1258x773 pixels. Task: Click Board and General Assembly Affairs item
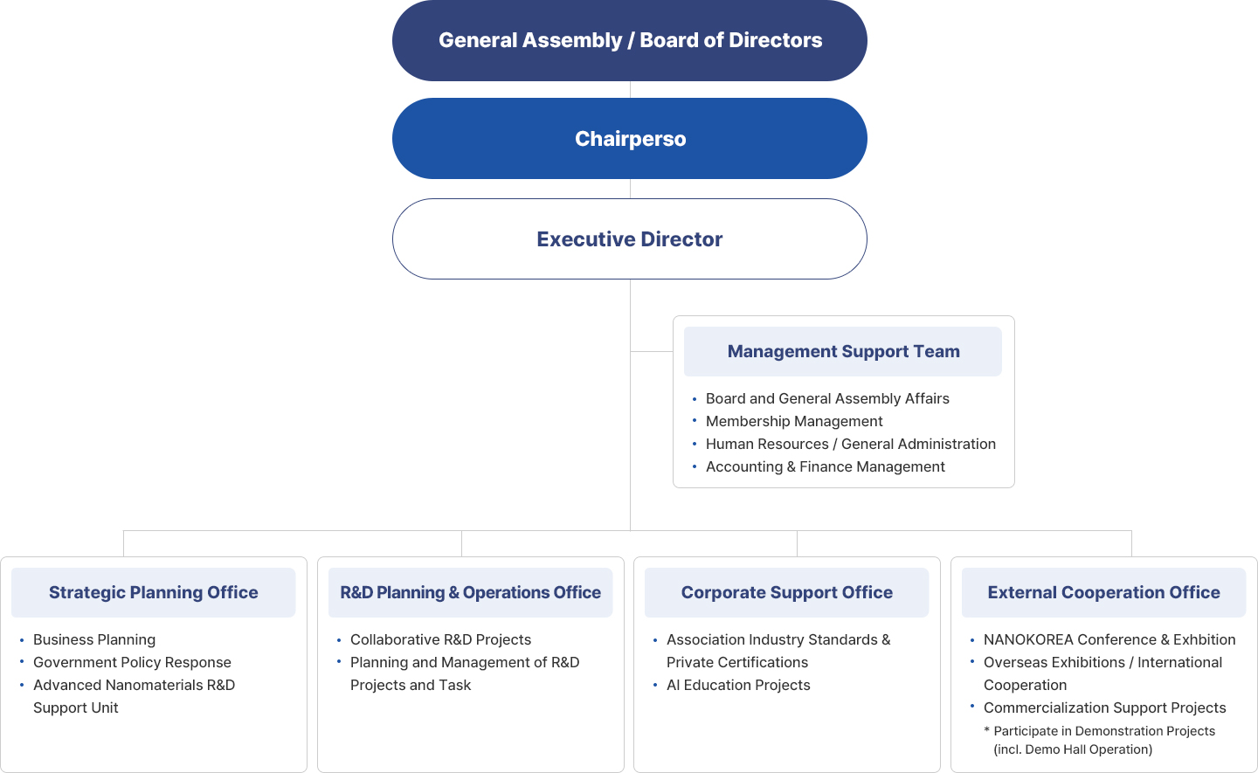point(826,399)
